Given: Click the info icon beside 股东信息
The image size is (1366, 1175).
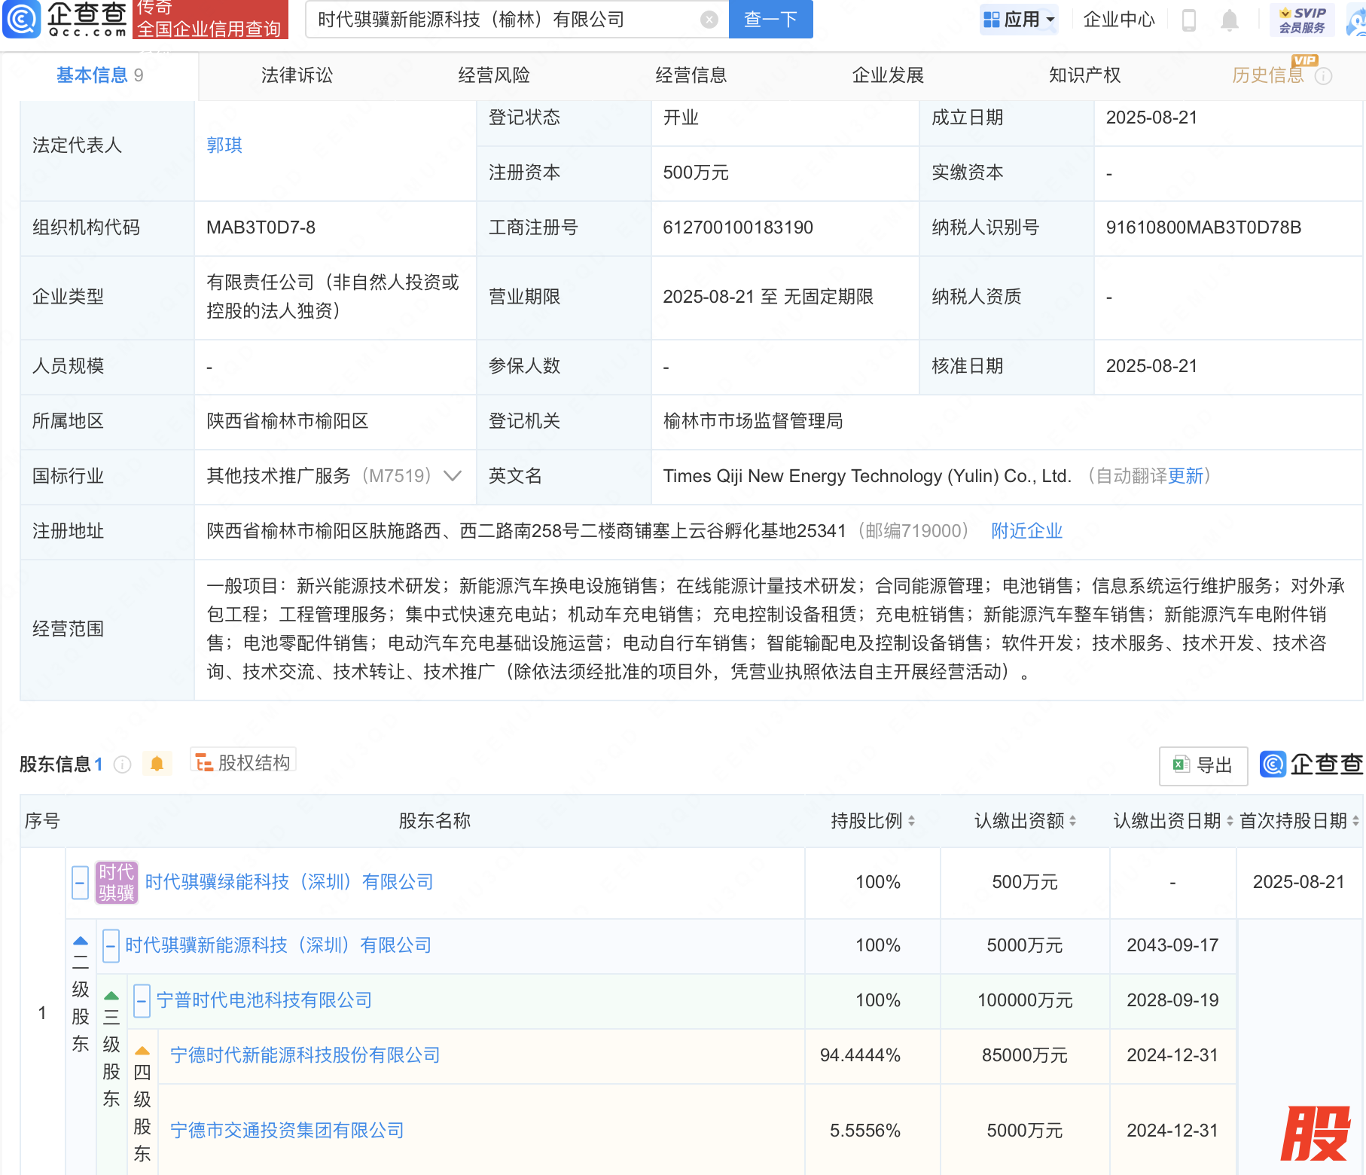Looking at the screenshot, I should click(x=122, y=765).
